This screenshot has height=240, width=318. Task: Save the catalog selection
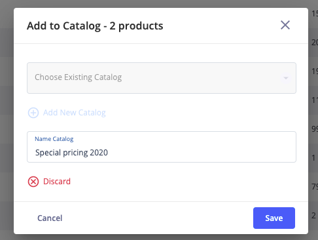[274, 218]
